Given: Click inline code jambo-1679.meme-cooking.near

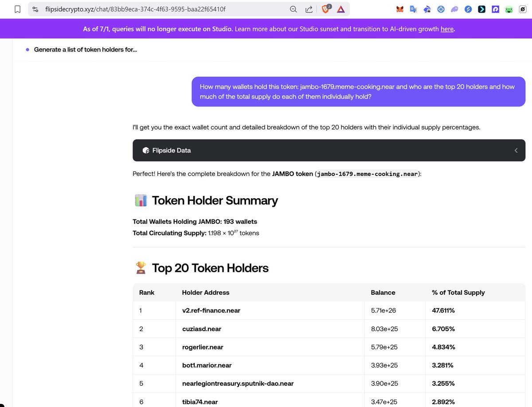Looking at the screenshot, I should coord(368,174).
